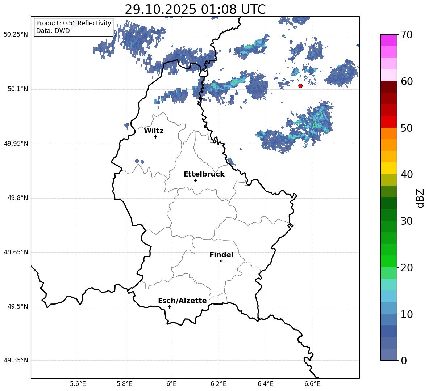Click the 49.8°N latitude label
429x391 pixels.
(x=17, y=198)
